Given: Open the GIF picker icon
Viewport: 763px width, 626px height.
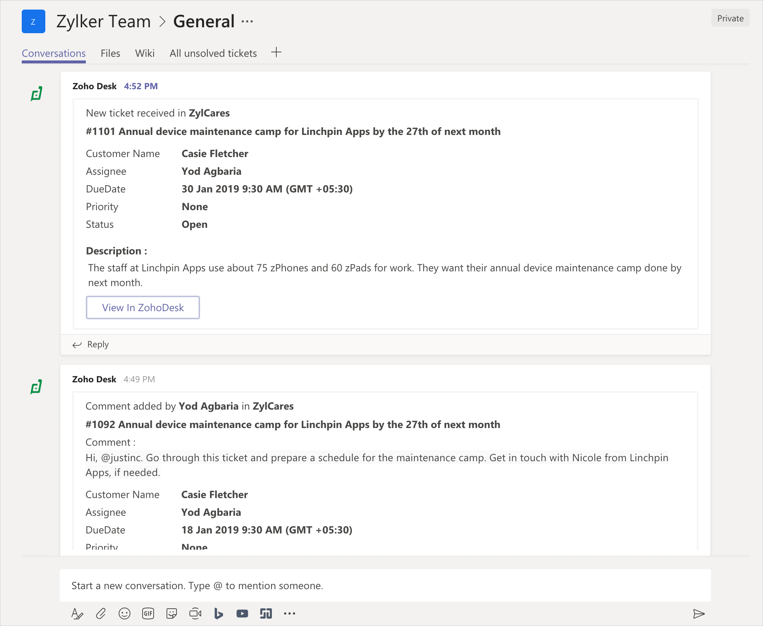Looking at the screenshot, I should 148,613.
